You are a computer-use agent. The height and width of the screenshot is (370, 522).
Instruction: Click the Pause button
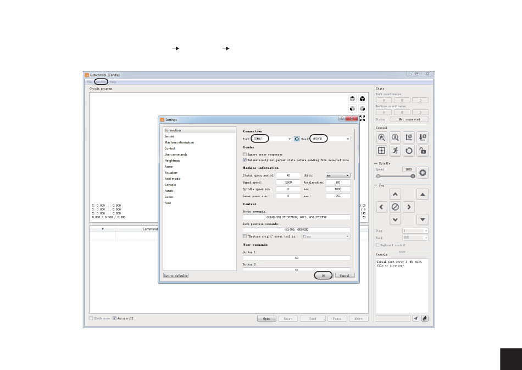point(337,318)
